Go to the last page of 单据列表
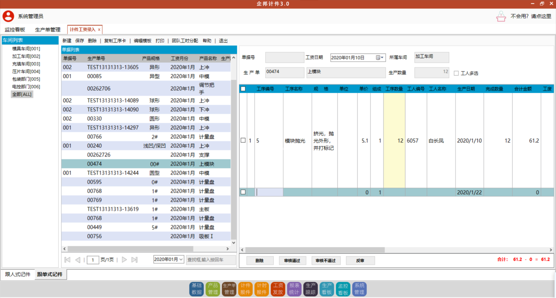Screen dimensions: 556x298 [135, 260]
